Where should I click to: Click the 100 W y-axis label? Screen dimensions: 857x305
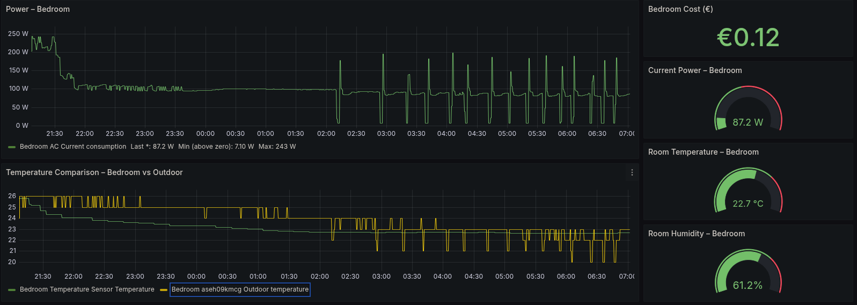[18, 89]
